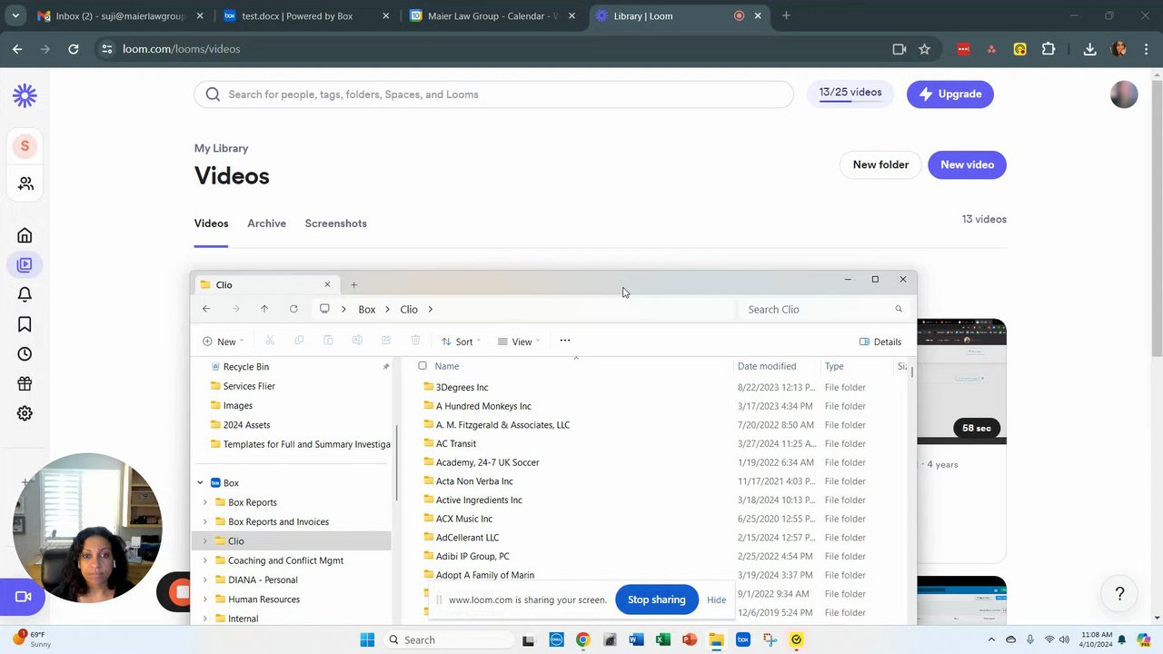The image size is (1163, 654).
Task: Click the Loom logo icon
Action: 25,94
